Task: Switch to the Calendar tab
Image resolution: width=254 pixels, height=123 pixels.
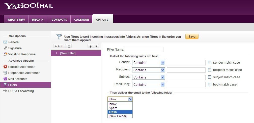Action: point(81,19)
